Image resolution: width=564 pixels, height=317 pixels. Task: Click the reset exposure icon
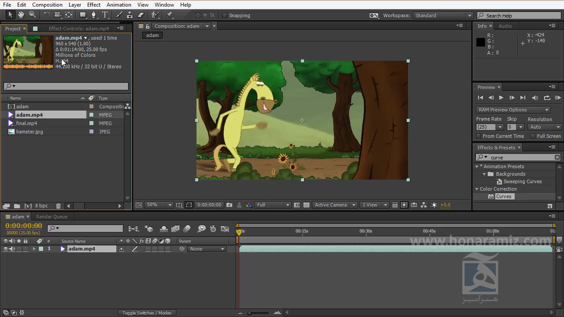pyautogui.click(x=434, y=205)
